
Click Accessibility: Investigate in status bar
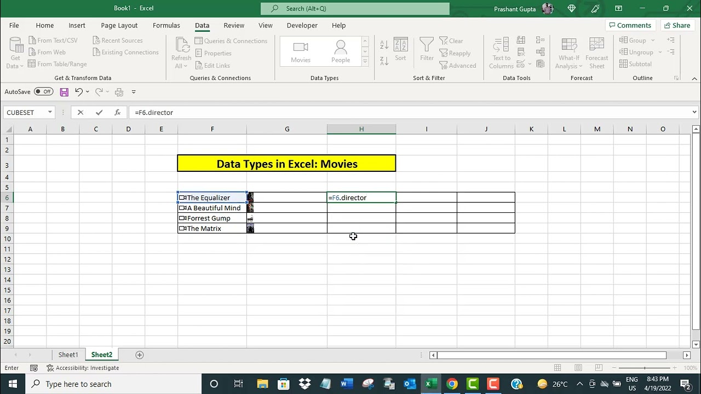coord(83,368)
